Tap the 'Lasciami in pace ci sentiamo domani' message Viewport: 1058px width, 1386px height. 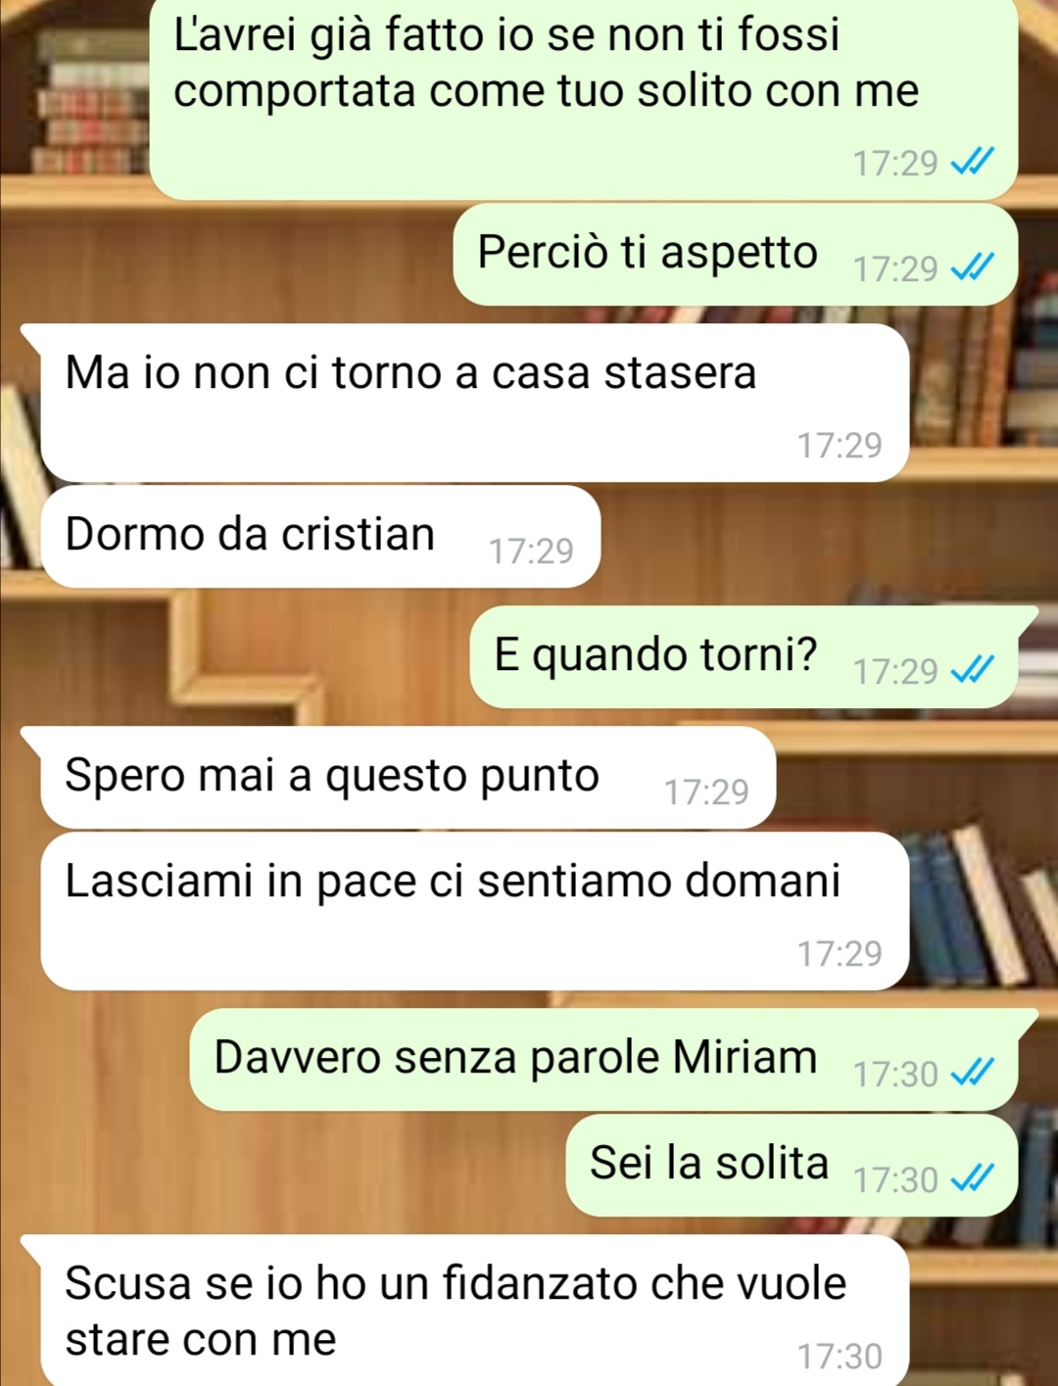click(475, 911)
